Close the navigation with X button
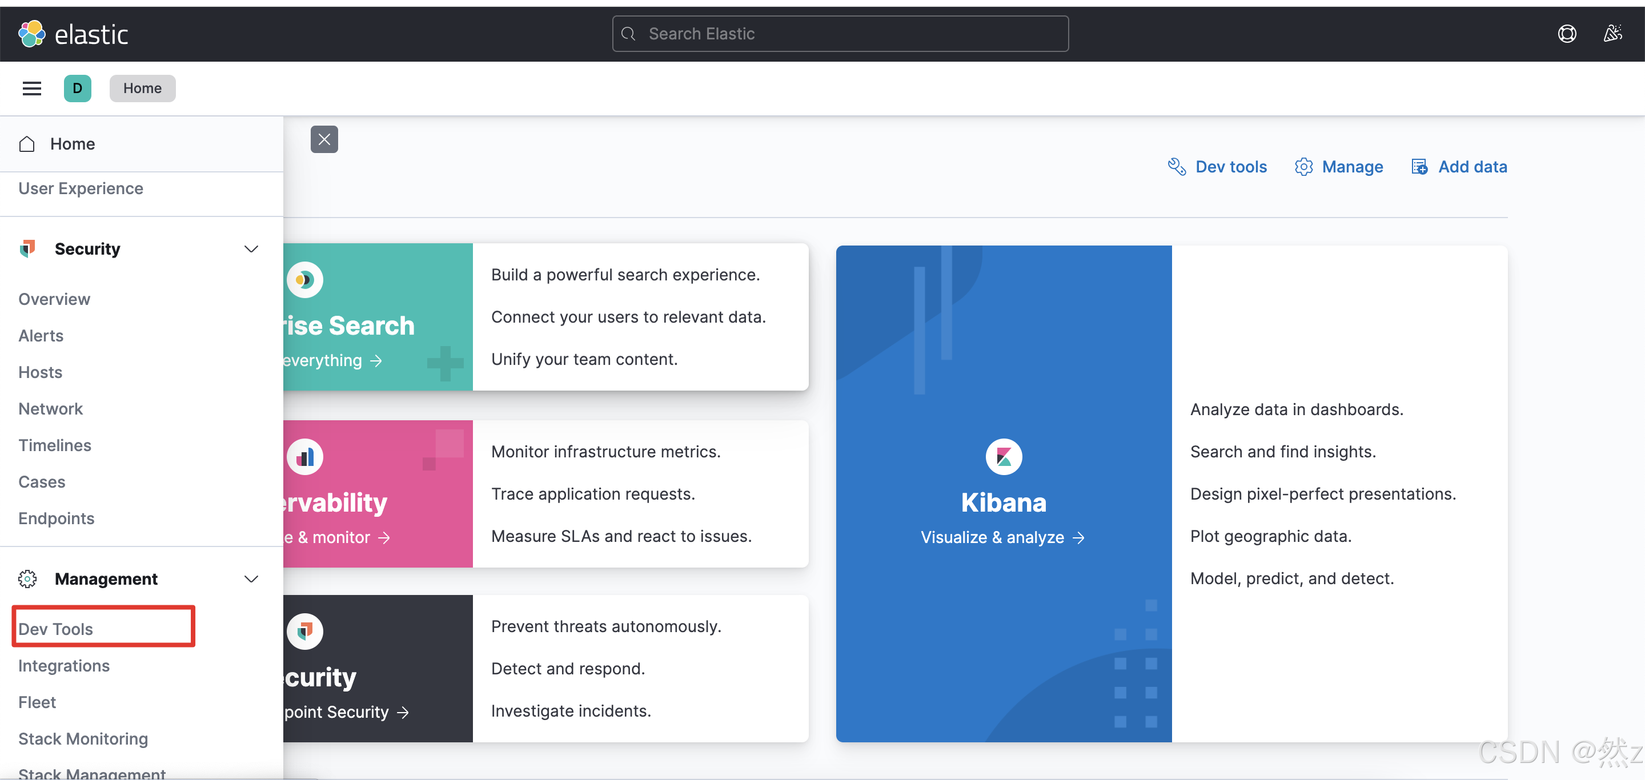 [x=324, y=139]
